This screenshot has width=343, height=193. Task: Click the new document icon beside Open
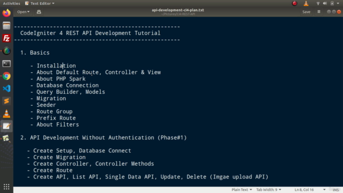pyautogui.click(x=39, y=12)
